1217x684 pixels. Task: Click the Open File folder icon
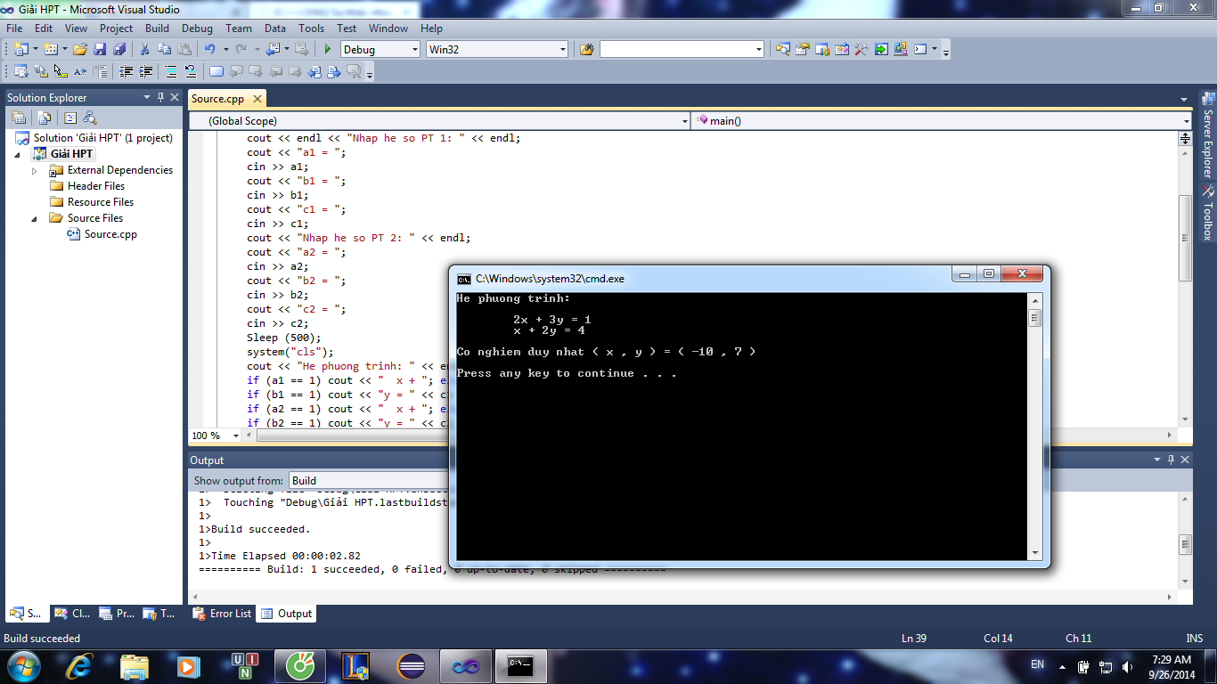click(x=80, y=50)
